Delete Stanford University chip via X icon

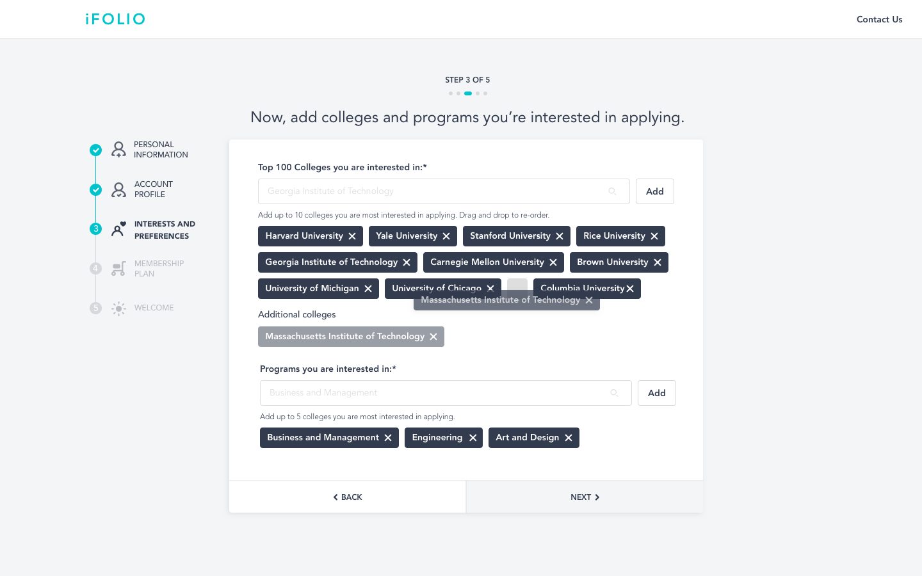coord(560,236)
